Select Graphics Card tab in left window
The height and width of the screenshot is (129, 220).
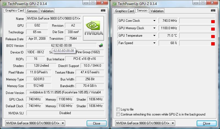click(x=15, y=10)
